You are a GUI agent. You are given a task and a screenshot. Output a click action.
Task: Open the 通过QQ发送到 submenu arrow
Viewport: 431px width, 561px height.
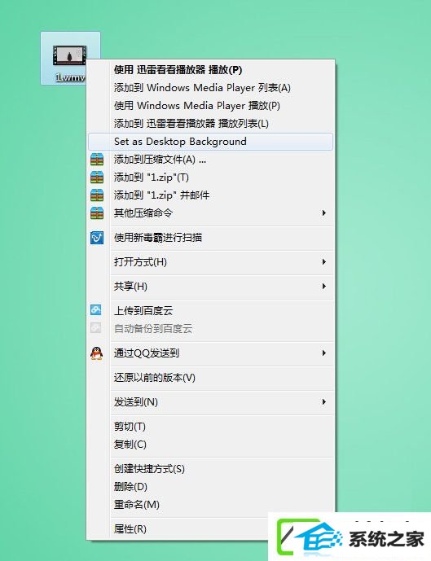tap(323, 353)
